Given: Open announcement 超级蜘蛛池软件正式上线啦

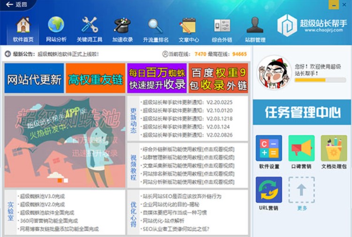Looking at the screenshot, I should [x=68, y=54].
